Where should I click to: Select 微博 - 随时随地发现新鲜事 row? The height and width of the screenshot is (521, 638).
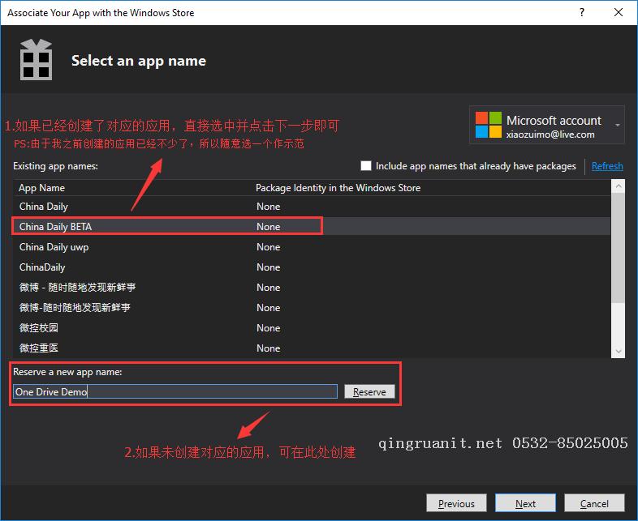312,288
